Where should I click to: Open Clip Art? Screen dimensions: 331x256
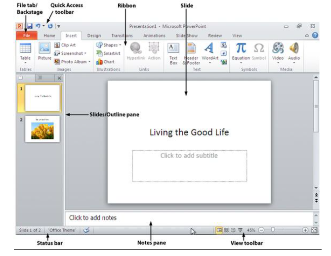(65, 45)
